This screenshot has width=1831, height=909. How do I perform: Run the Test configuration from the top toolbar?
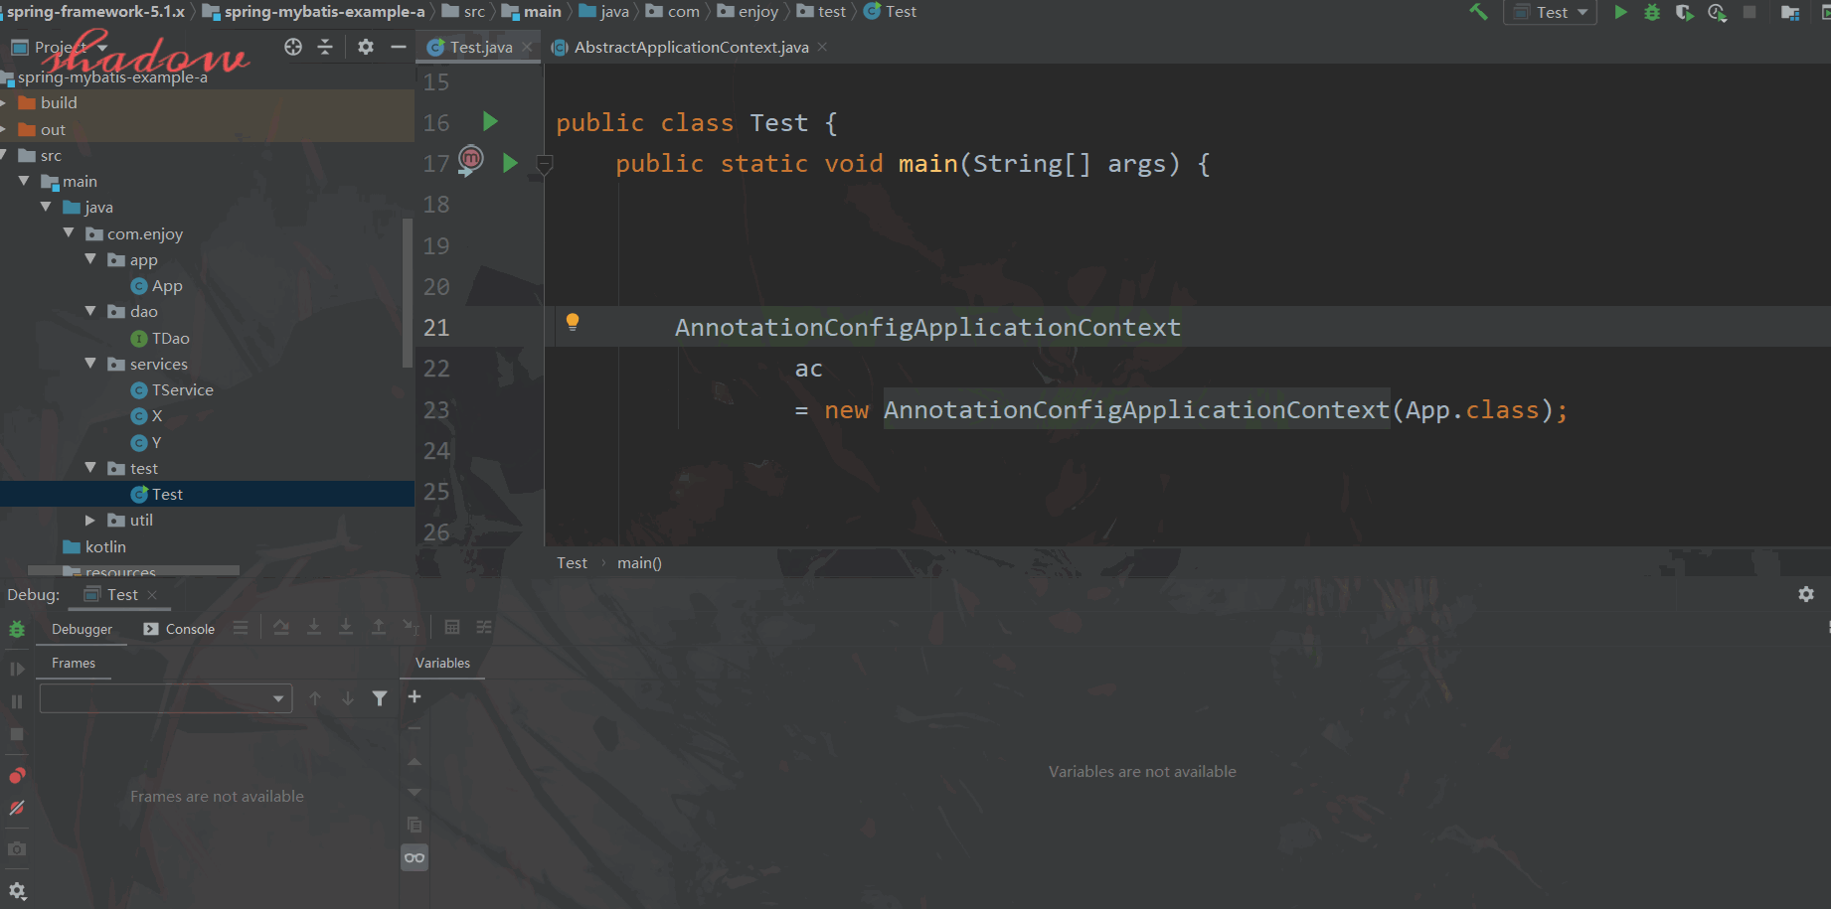(1620, 12)
